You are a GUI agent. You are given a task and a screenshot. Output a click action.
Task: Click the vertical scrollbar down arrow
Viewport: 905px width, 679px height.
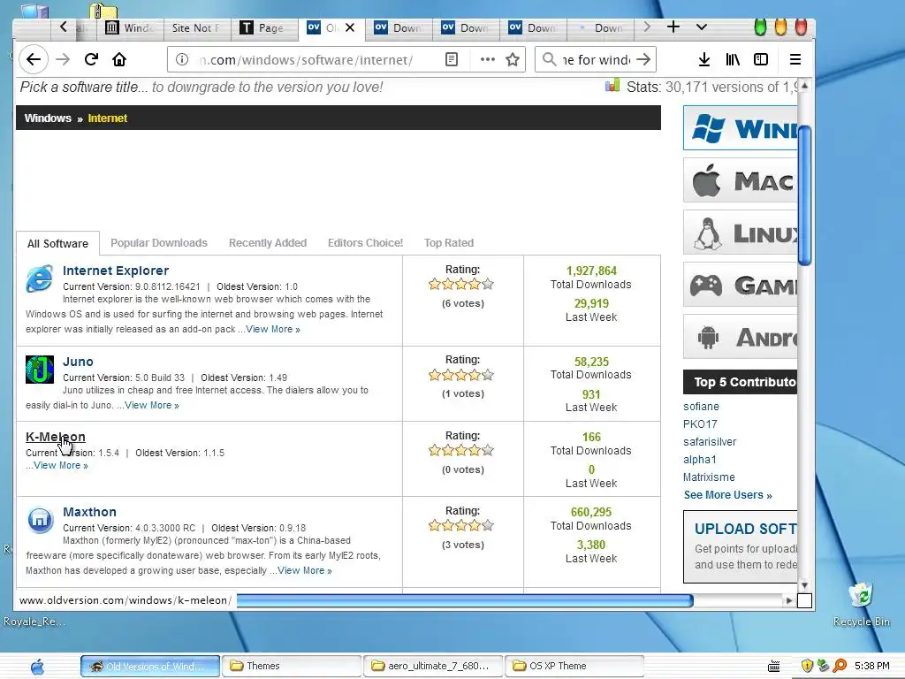tap(804, 585)
